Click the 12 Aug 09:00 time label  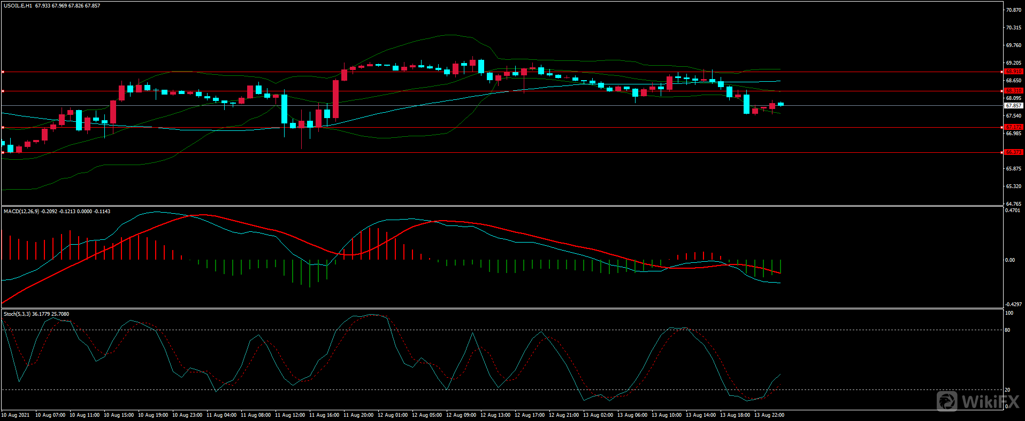[461, 415]
